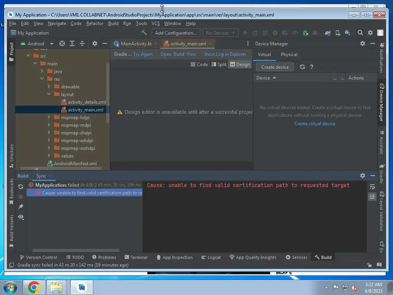Click the Make Project hammer icon
The image size is (393, 295).
point(144,33)
